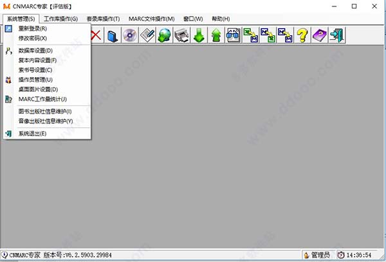This screenshot has width=386, height=262.
Task: Minimize the CNMARC专家 window
Action: (x=334, y=6)
